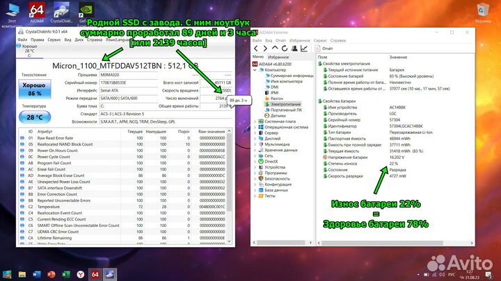Select Reallocated NAND Block Count row
The width and height of the screenshot is (501, 281).
tap(122, 144)
